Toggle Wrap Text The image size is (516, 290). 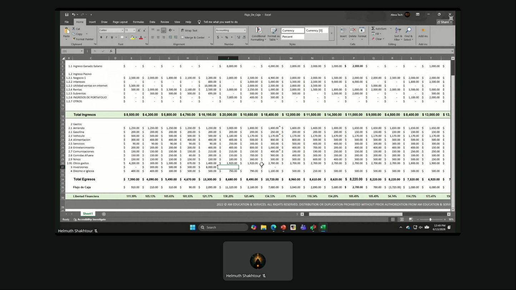189,31
